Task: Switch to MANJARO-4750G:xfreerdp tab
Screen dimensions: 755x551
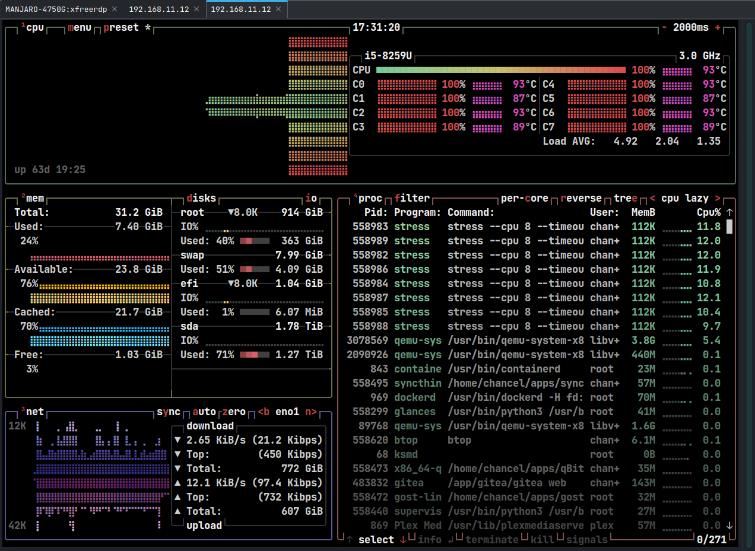Action: point(56,9)
